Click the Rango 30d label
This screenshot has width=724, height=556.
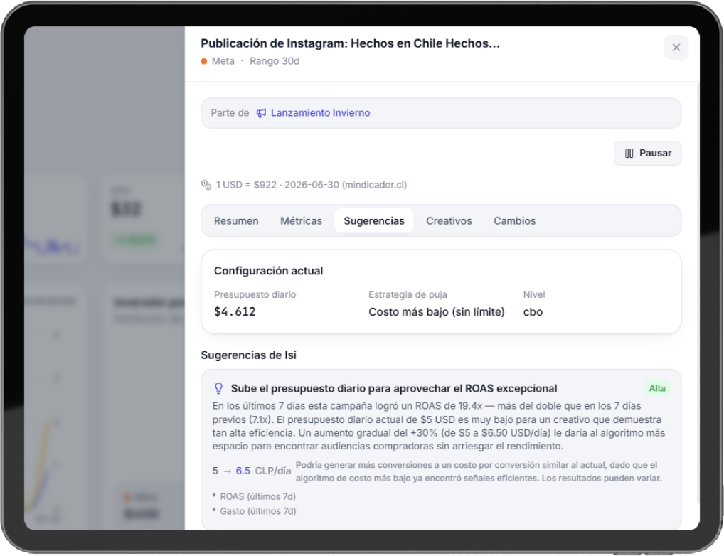[275, 61]
